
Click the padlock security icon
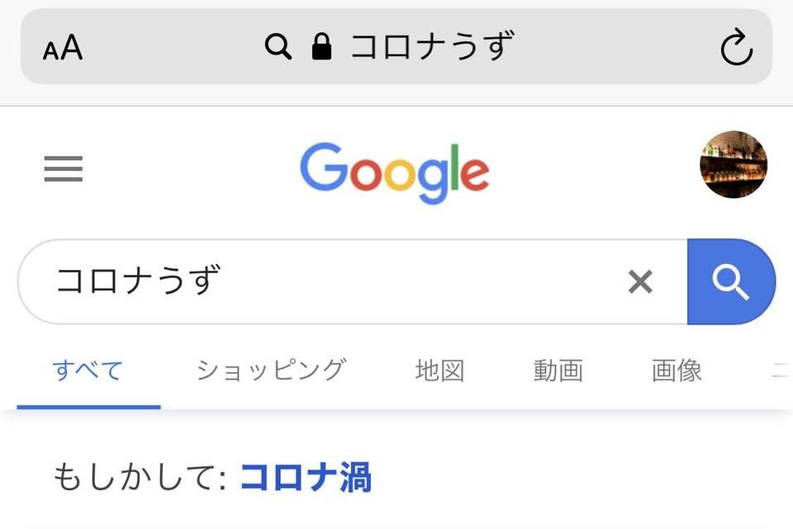coord(321,46)
